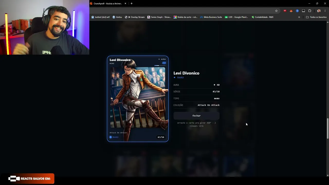Click the #3/50 serial on the card

pyautogui.click(x=161, y=137)
